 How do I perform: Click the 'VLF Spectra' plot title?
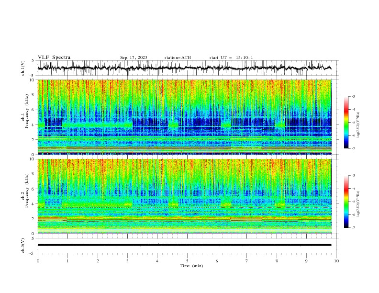(54, 57)
